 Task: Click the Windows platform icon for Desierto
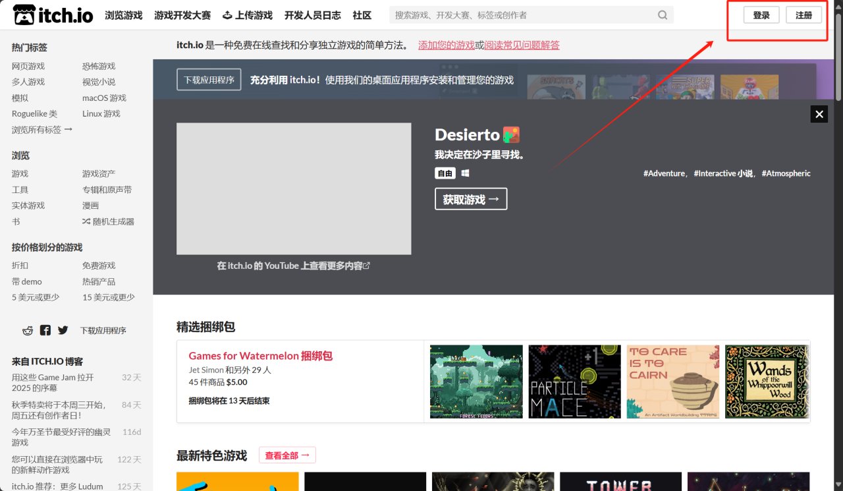(465, 173)
